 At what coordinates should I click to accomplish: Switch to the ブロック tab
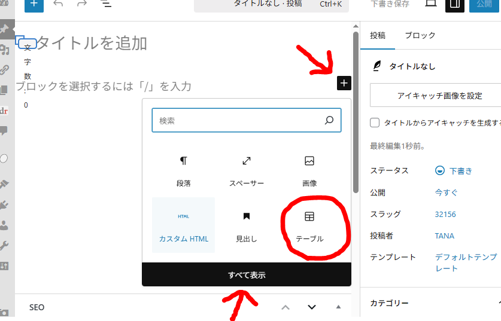(x=420, y=35)
